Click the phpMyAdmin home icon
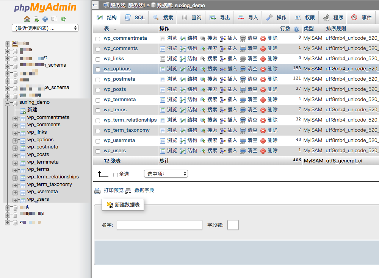 coord(27,19)
